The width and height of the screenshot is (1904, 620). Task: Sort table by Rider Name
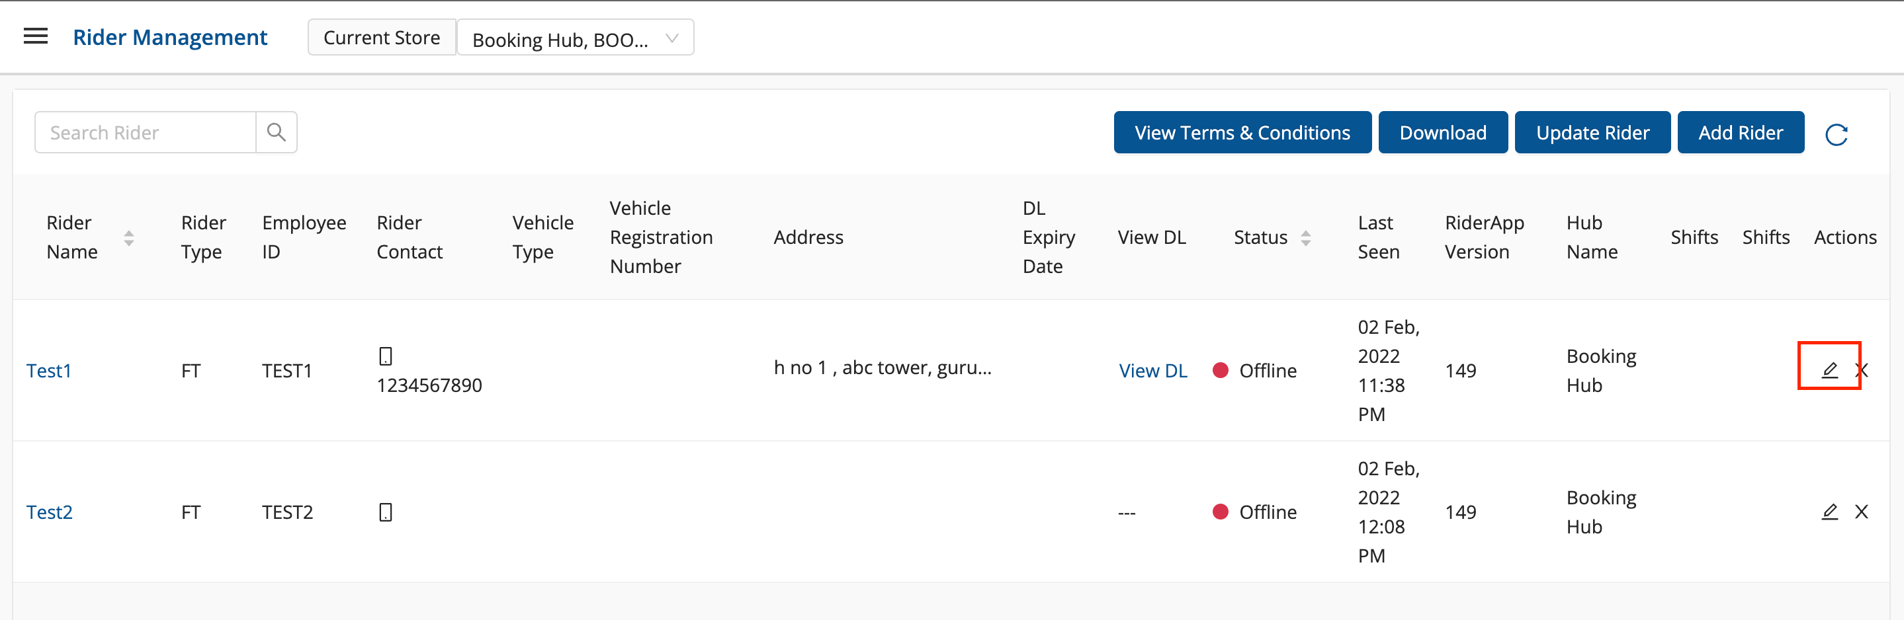(128, 238)
